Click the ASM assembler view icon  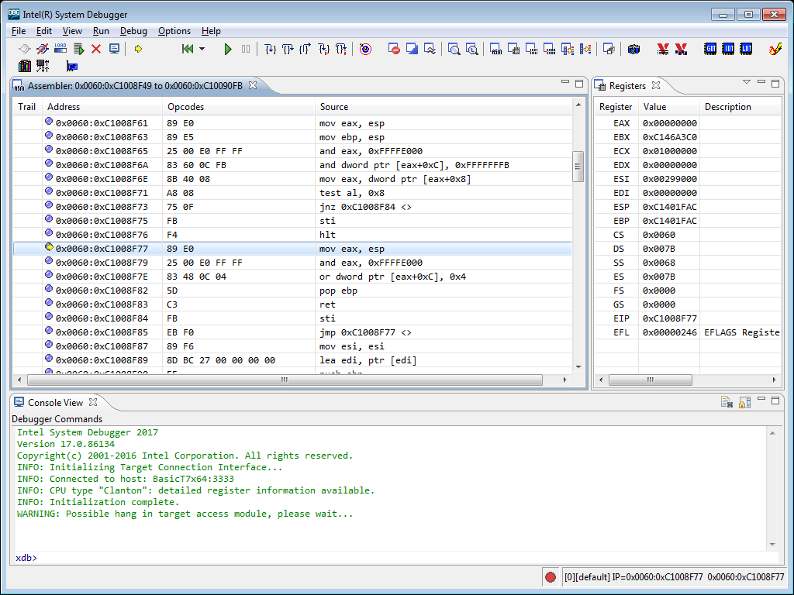(x=495, y=49)
